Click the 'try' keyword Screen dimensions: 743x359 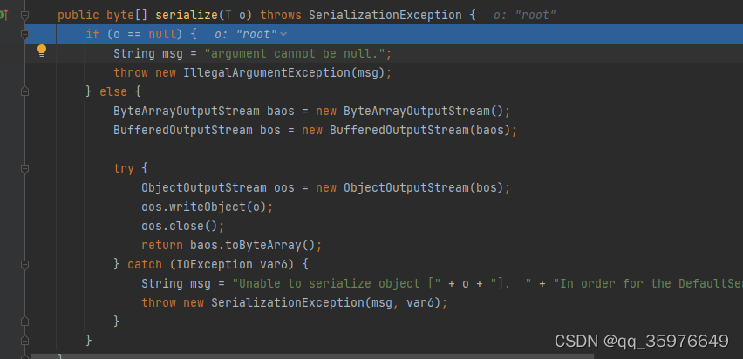tap(124, 168)
